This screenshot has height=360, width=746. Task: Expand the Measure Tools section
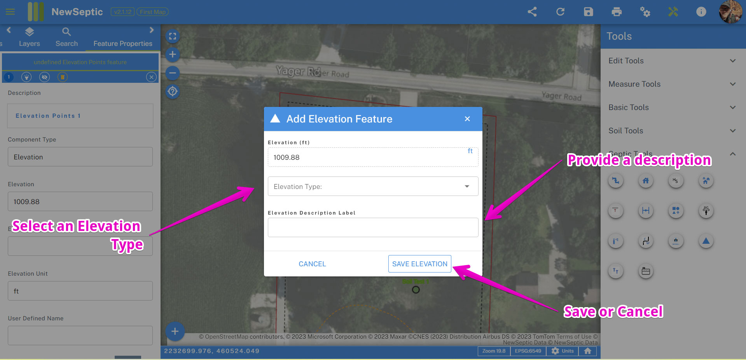[673, 84]
